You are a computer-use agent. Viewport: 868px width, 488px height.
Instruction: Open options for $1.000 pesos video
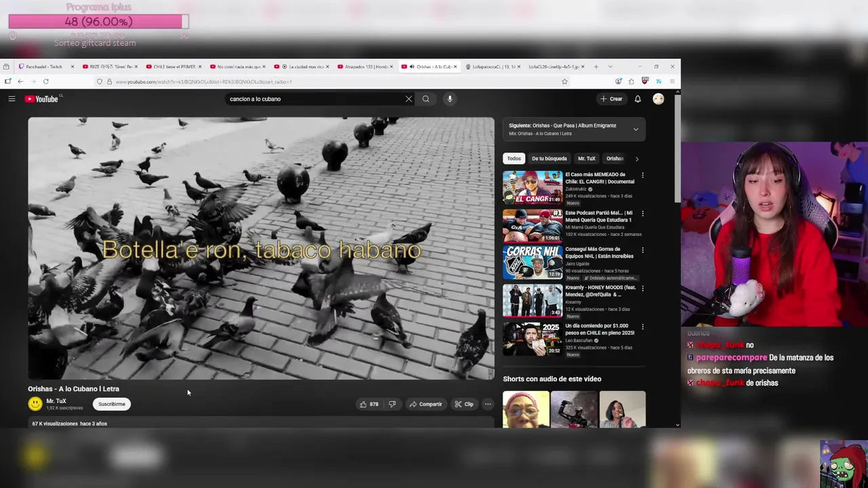coord(643,327)
